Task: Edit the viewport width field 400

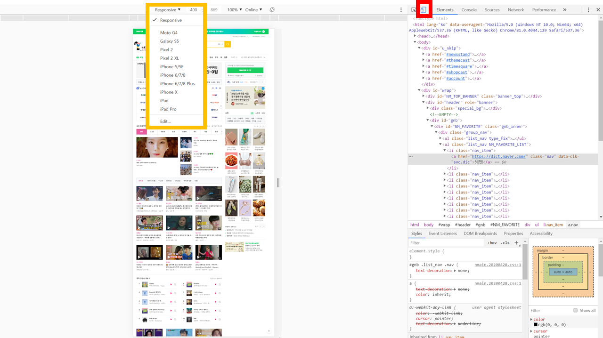Action: click(x=194, y=10)
